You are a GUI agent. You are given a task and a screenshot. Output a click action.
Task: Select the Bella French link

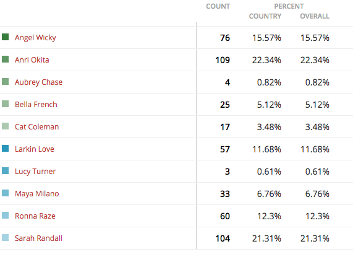pos(36,105)
